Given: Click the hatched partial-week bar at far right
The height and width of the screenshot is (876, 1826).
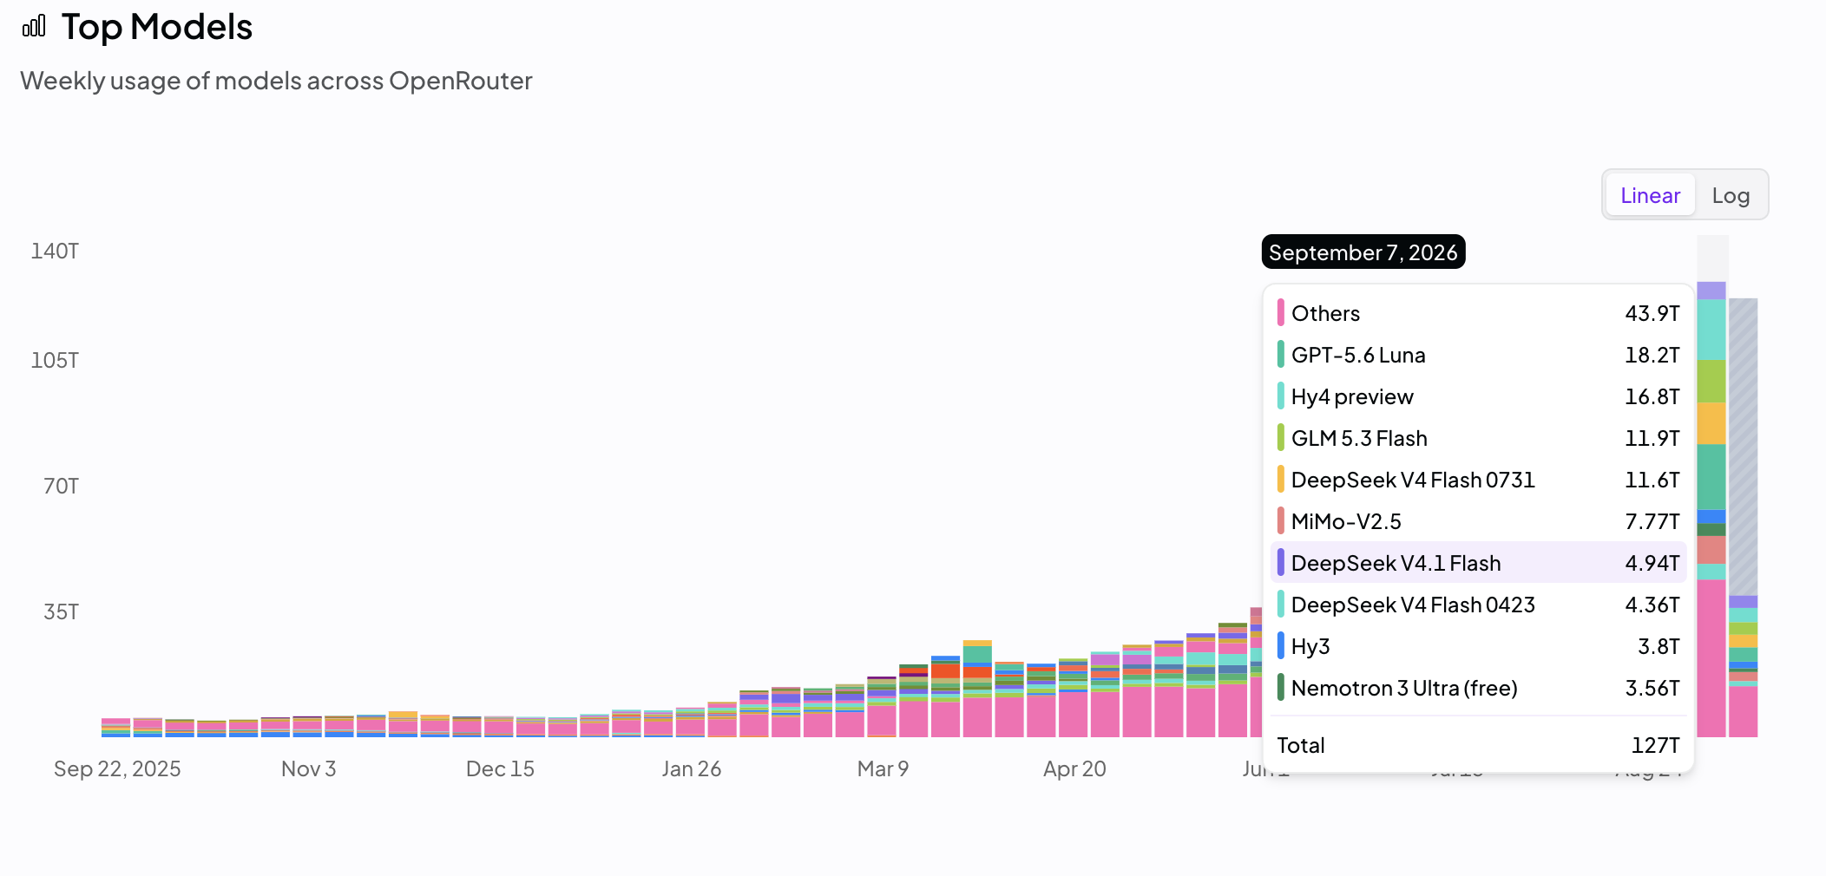Looking at the screenshot, I should coord(1743,518).
